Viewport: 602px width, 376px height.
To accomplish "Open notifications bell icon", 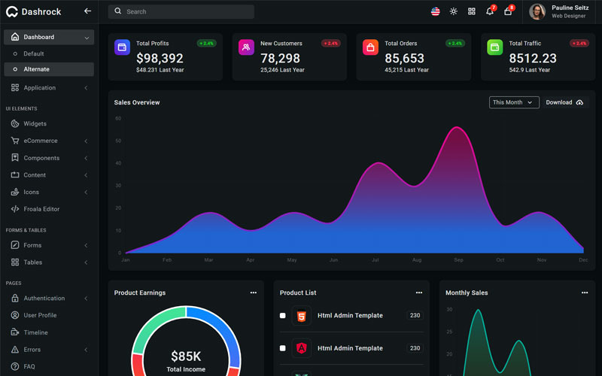I will (x=490, y=11).
